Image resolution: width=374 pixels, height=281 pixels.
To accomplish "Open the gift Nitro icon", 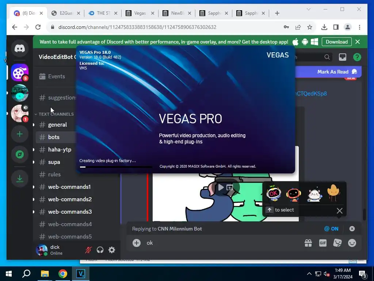I will pos(308,243).
